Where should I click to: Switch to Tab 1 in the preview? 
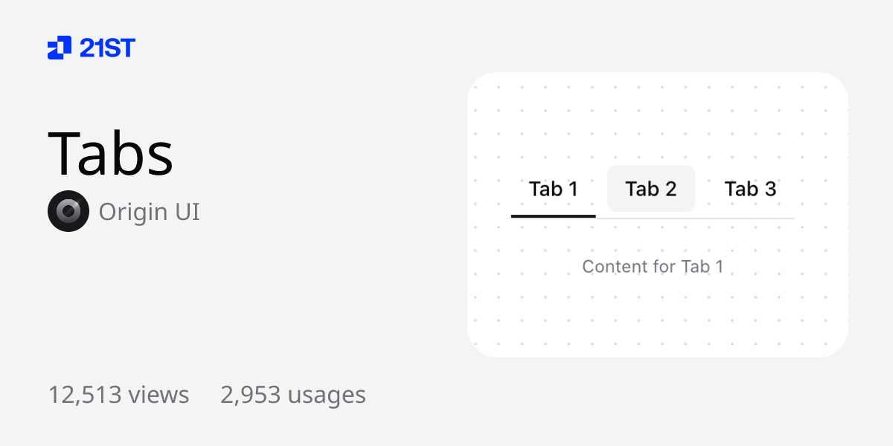[553, 189]
